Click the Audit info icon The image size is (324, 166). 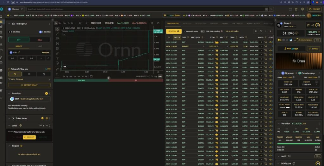(x=289, y=156)
